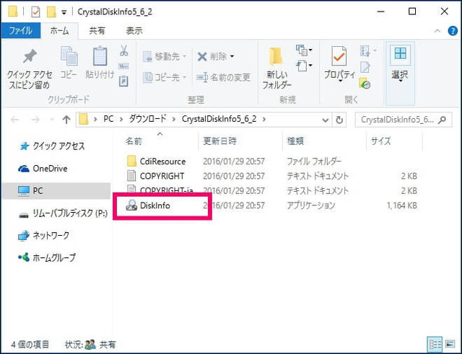Open the Delete (削除) dropdown arrow
Screen dimensions: 462x354
pyautogui.click(x=232, y=56)
